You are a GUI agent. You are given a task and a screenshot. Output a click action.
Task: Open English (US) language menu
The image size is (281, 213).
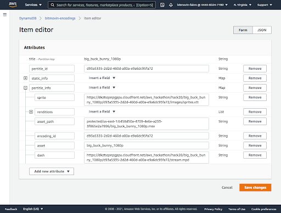[33, 209]
